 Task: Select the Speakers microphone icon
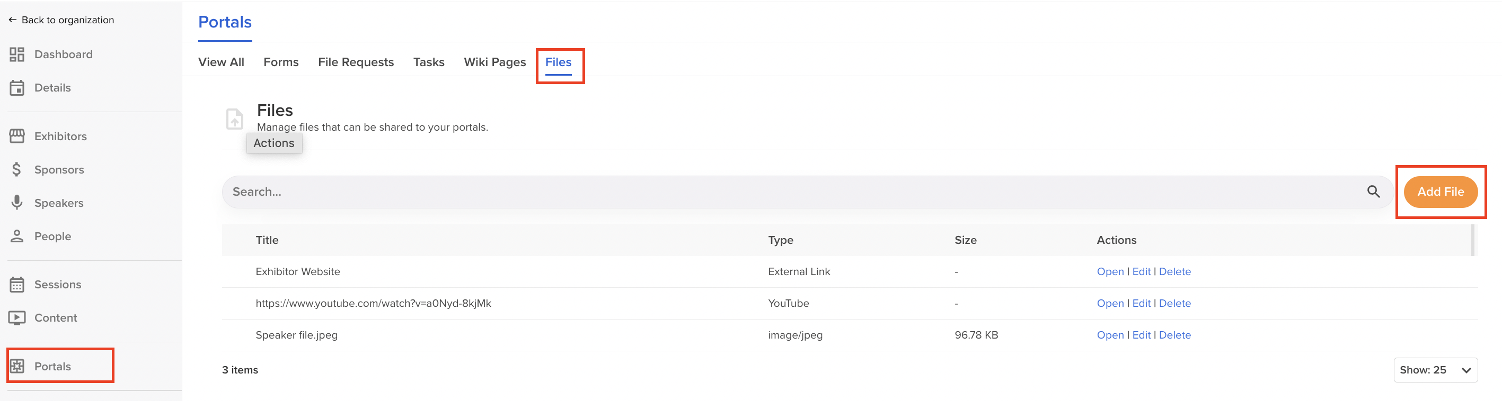tap(17, 203)
